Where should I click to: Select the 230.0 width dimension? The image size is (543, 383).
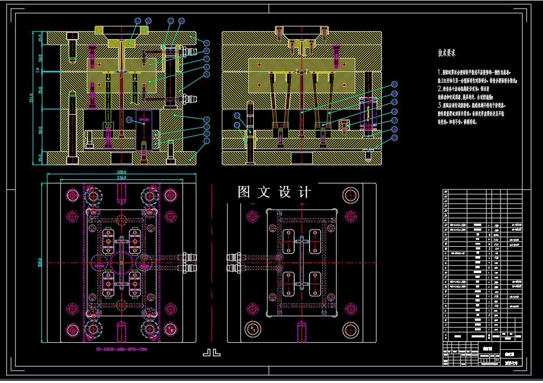(x=121, y=178)
